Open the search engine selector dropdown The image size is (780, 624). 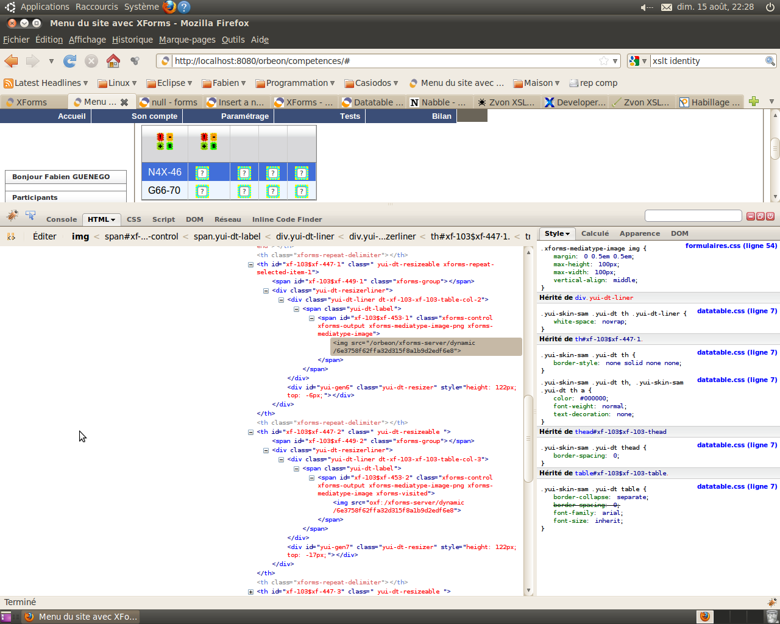coord(638,61)
